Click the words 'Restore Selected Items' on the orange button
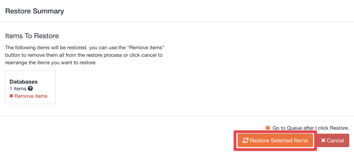This screenshot has height=153, width=354. pyautogui.click(x=279, y=140)
